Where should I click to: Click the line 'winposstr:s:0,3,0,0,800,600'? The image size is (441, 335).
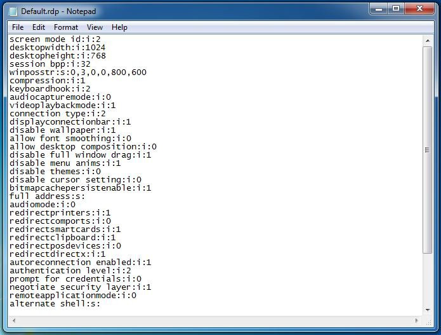point(77,72)
